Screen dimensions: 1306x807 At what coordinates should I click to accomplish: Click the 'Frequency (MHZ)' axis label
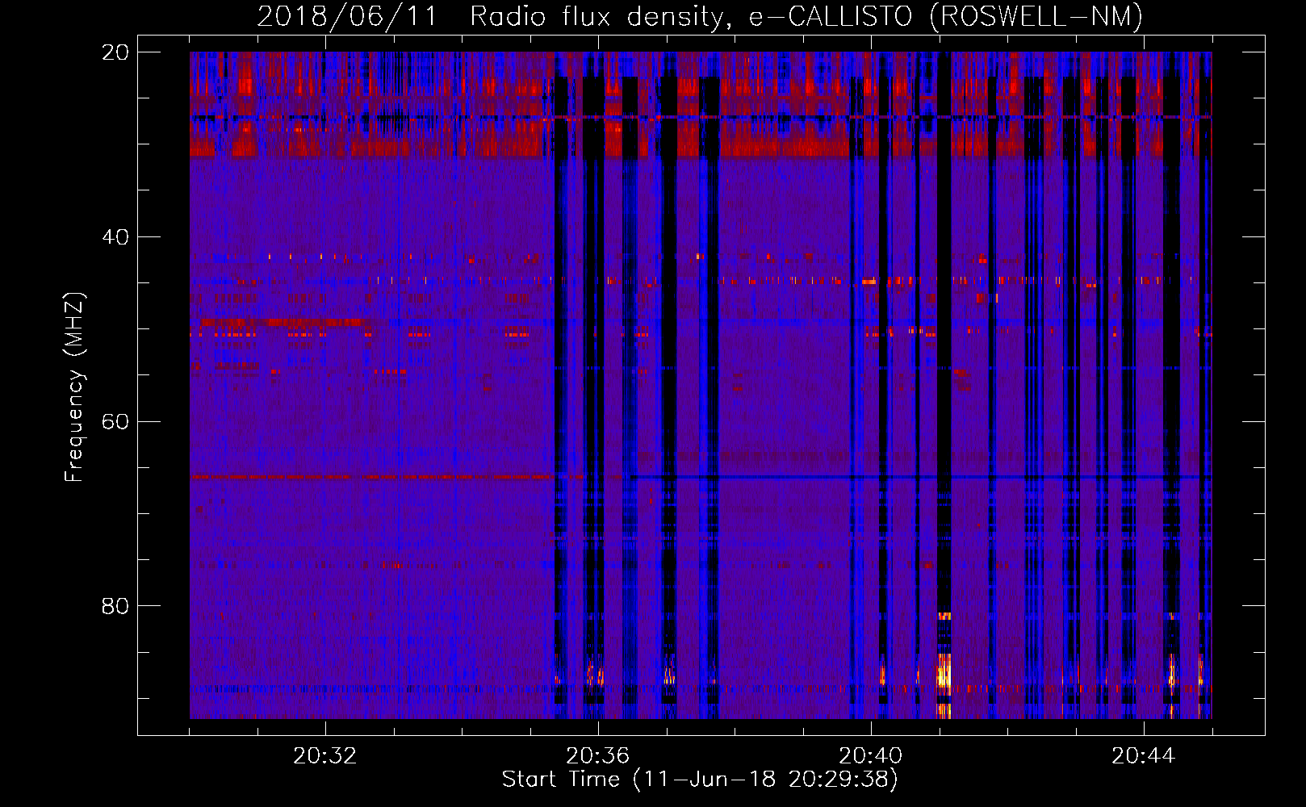[x=74, y=387]
